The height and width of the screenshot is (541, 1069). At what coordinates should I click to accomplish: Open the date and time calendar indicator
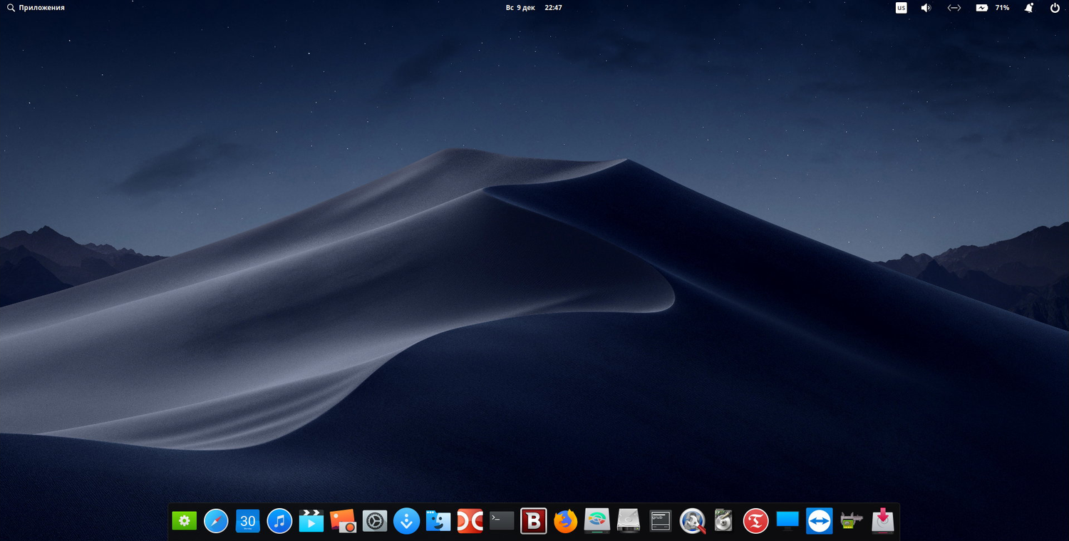[534, 8]
